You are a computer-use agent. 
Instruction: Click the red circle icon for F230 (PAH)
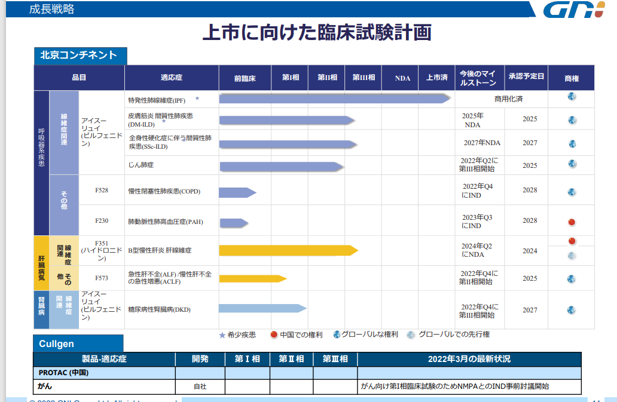(572, 221)
